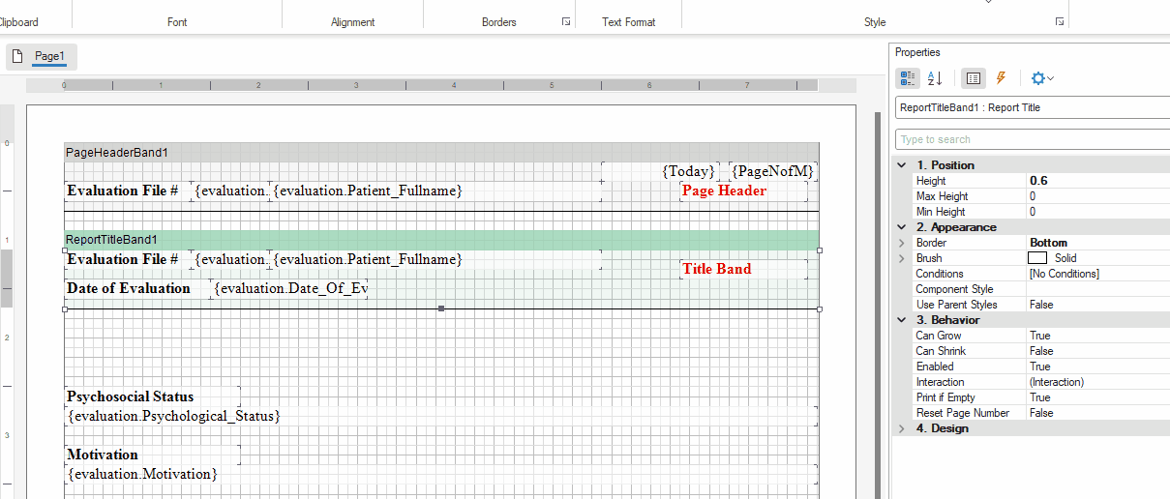Click the Brush color swatch
Image resolution: width=1170 pixels, height=499 pixels.
pyautogui.click(x=1037, y=258)
